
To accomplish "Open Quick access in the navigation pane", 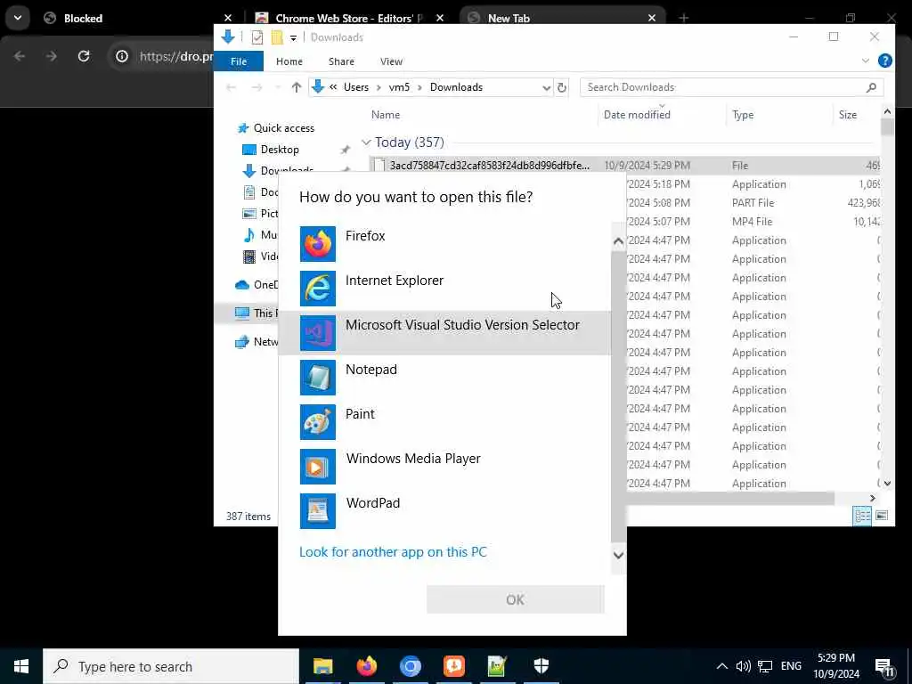I will coord(283,128).
